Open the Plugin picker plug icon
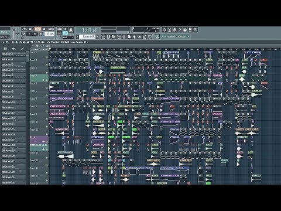 point(134,36)
